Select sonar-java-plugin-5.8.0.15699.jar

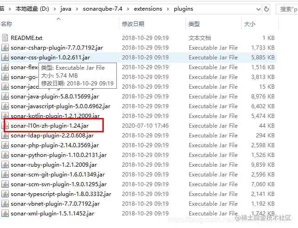(55, 97)
